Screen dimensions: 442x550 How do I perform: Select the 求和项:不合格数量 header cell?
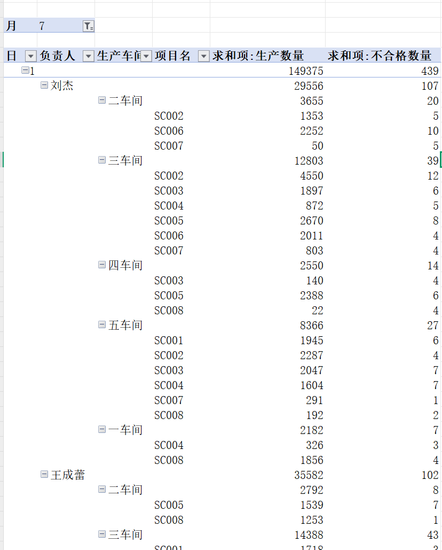point(380,56)
